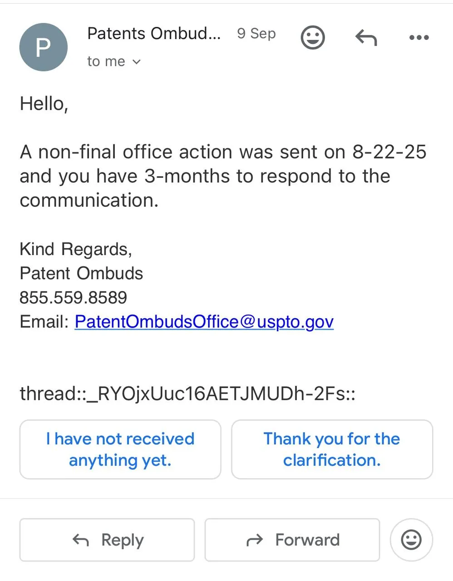Open PatentOmbudsOffice@uspto.gov email link
The width and height of the screenshot is (453, 581).
[x=204, y=321]
